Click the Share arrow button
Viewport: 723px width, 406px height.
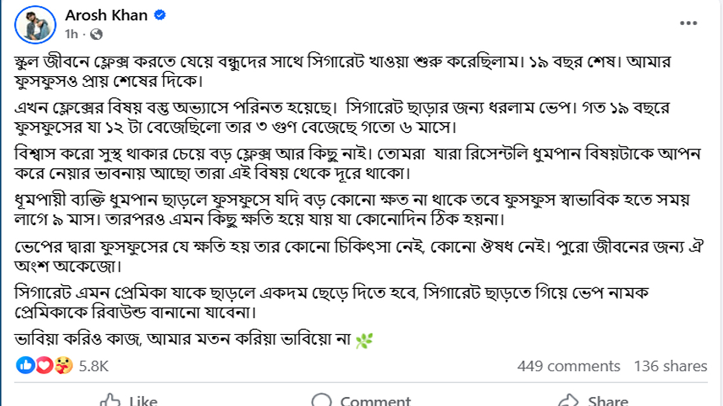coord(593,400)
